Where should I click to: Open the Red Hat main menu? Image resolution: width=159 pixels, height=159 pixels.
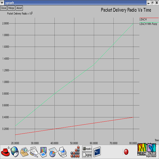point(5,152)
